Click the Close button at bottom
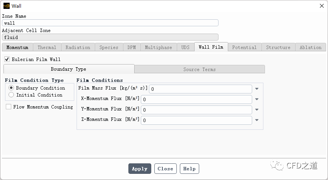 pyautogui.click(x=165, y=169)
